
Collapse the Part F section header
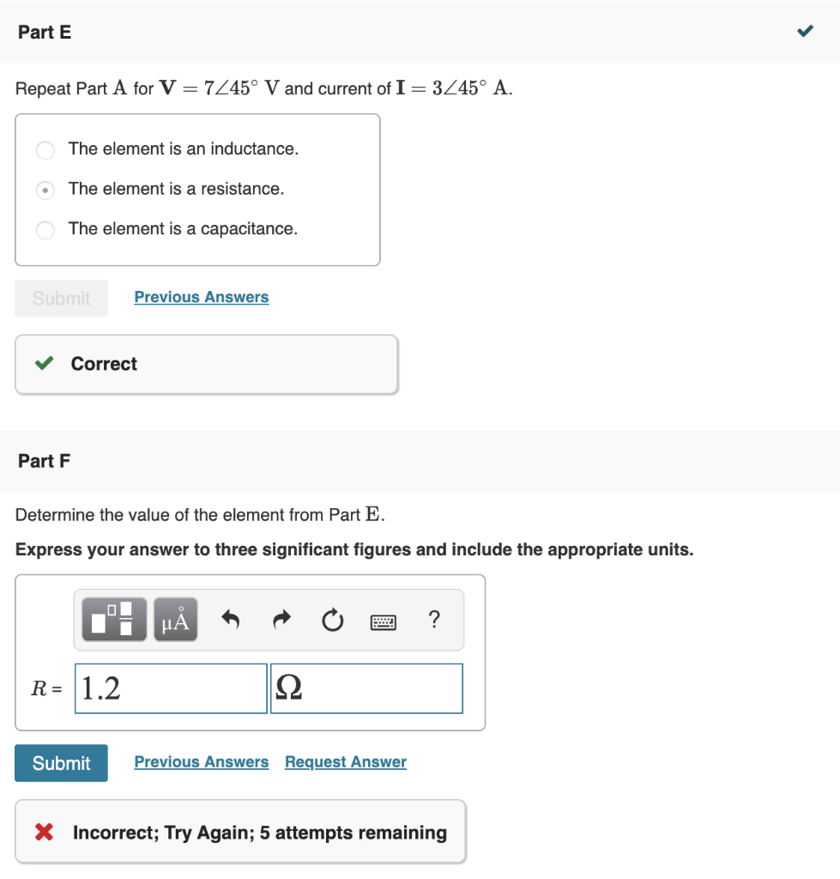click(44, 461)
